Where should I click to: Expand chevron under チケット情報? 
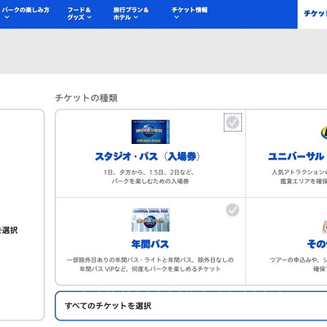177,17
